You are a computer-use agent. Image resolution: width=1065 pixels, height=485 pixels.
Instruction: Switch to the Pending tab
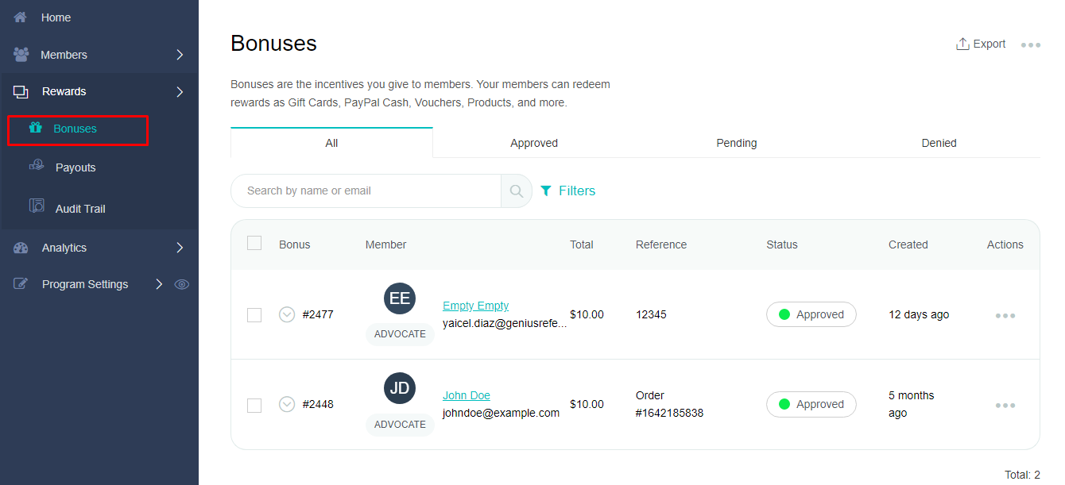tap(736, 143)
